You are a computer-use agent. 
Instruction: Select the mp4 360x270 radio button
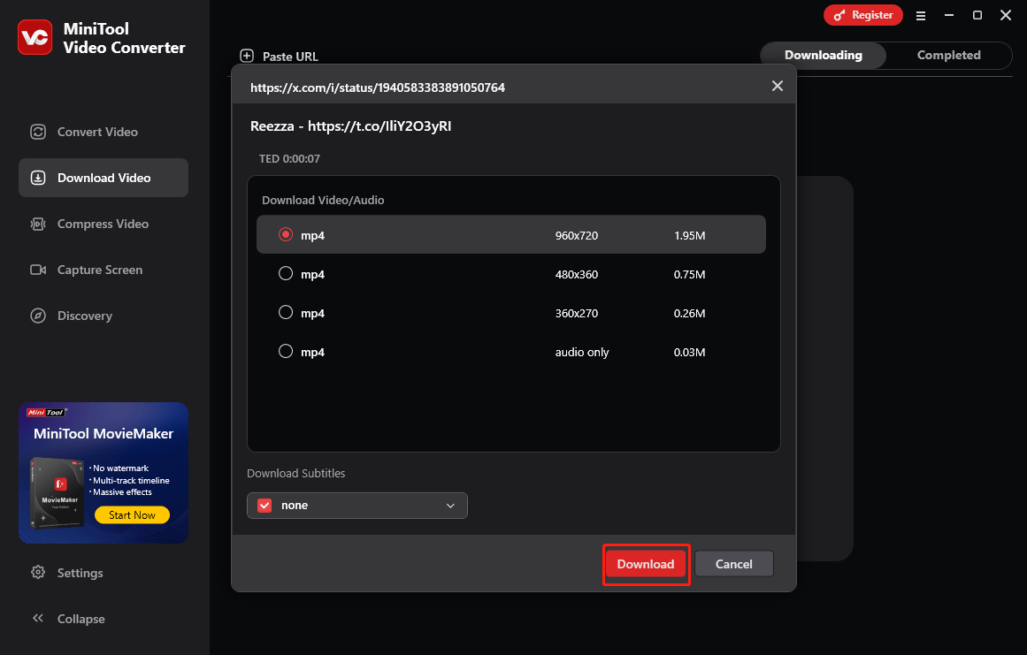[286, 313]
